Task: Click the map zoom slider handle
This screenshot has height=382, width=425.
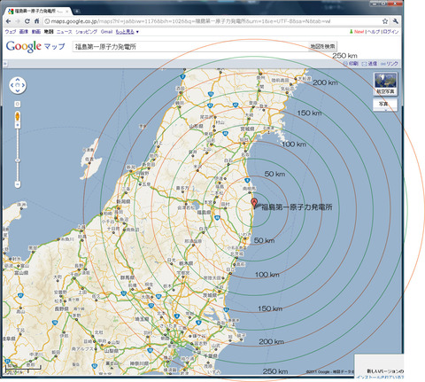Action: [18, 160]
